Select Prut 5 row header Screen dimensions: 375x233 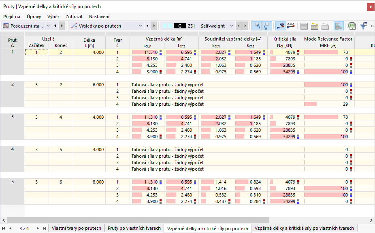click(x=12, y=191)
